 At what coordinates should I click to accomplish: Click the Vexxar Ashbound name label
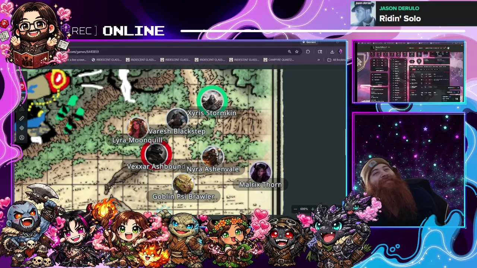tap(156, 166)
